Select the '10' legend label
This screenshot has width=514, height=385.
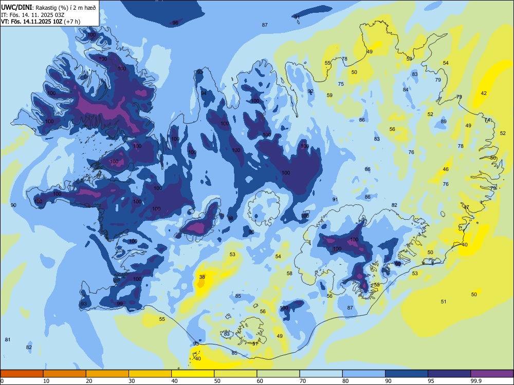[46, 381]
